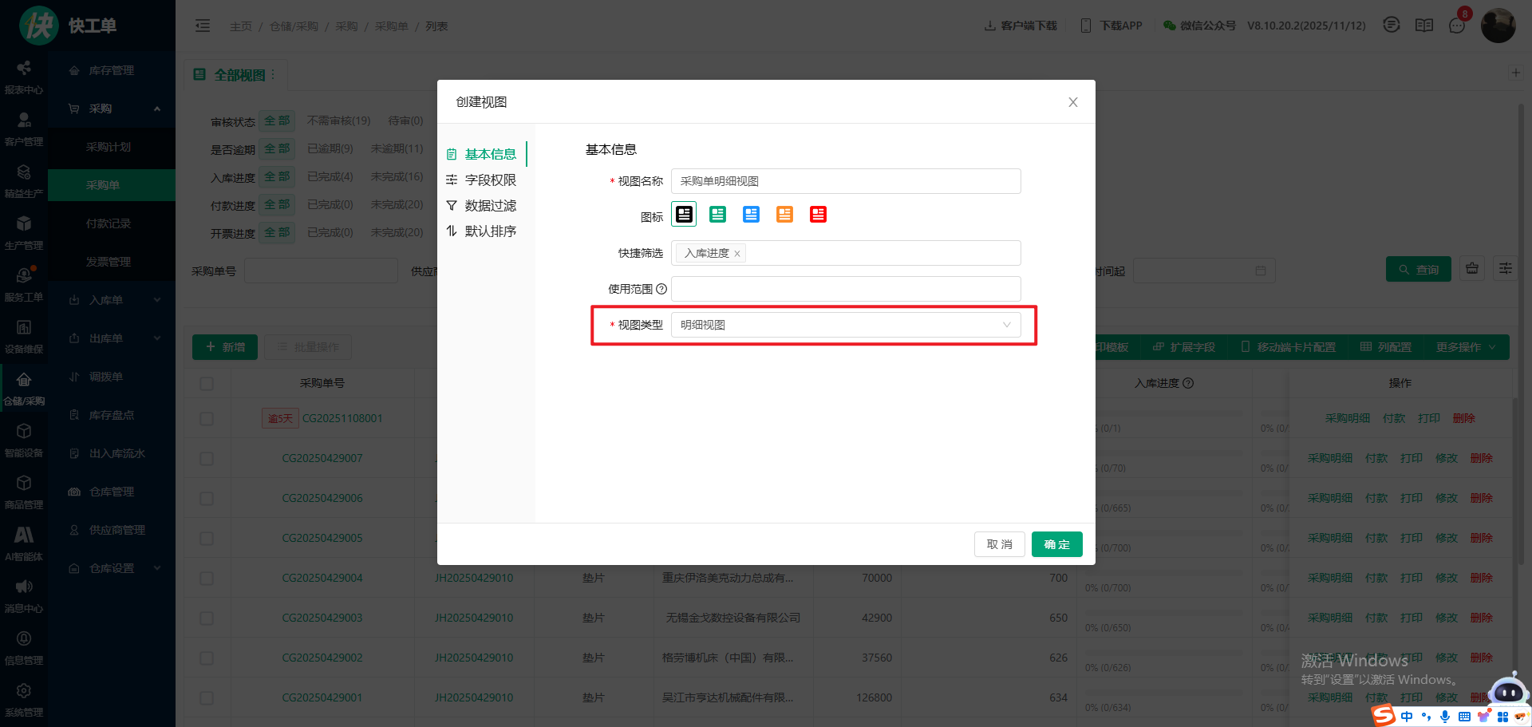Click the help icon beside 使用范围

[x=661, y=289]
